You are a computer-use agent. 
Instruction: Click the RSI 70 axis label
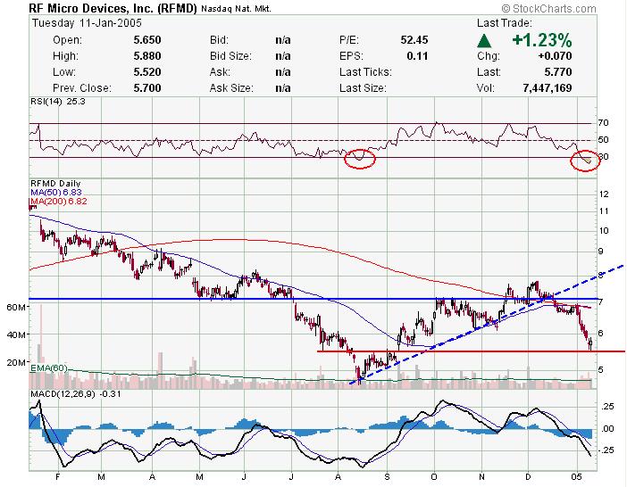click(x=604, y=122)
